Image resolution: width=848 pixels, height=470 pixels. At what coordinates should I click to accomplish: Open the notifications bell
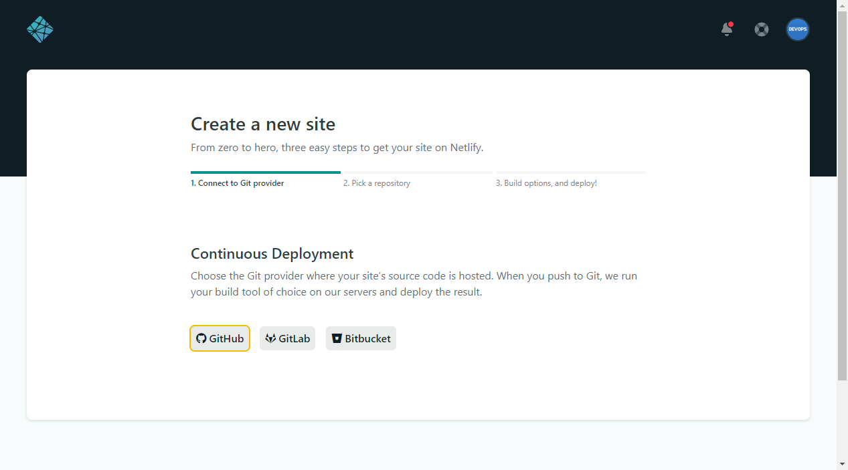(x=726, y=30)
